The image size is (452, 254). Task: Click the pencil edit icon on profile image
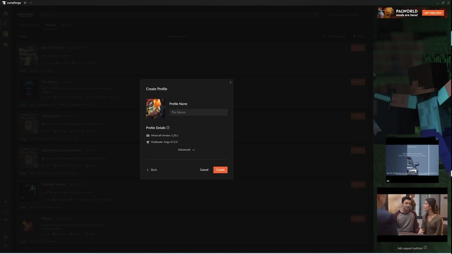tap(150, 103)
